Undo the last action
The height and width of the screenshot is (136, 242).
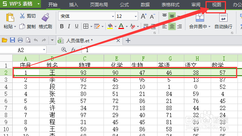(x=36, y=40)
